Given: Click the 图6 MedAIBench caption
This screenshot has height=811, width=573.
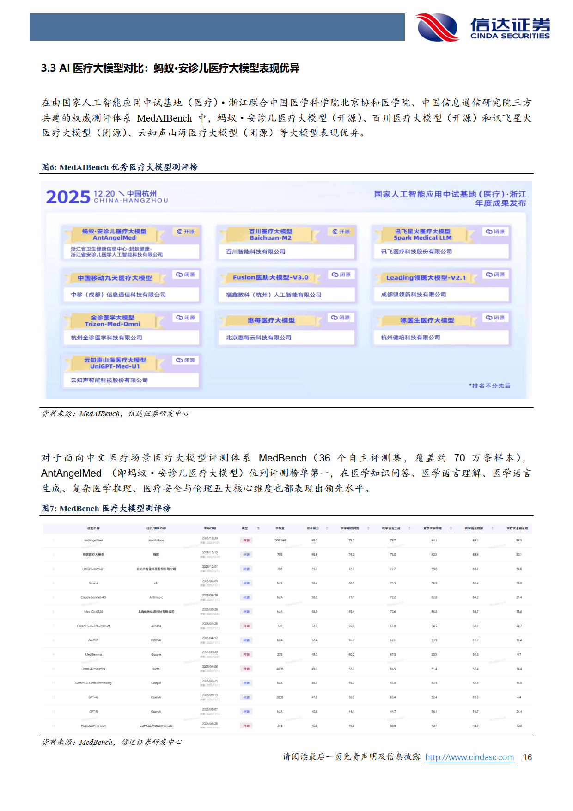Looking at the screenshot, I should (120, 167).
